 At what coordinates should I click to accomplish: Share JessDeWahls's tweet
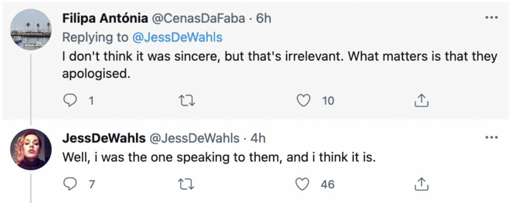click(x=421, y=184)
